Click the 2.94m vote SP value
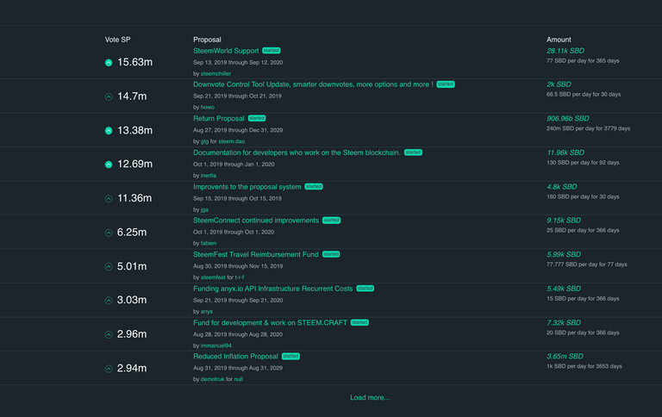662x417 pixels. (x=132, y=369)
